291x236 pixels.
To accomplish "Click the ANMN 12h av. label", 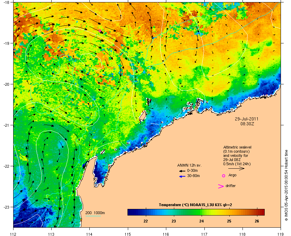I will tap(189, 165).
